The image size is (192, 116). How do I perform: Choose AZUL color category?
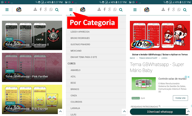point(96,77)
